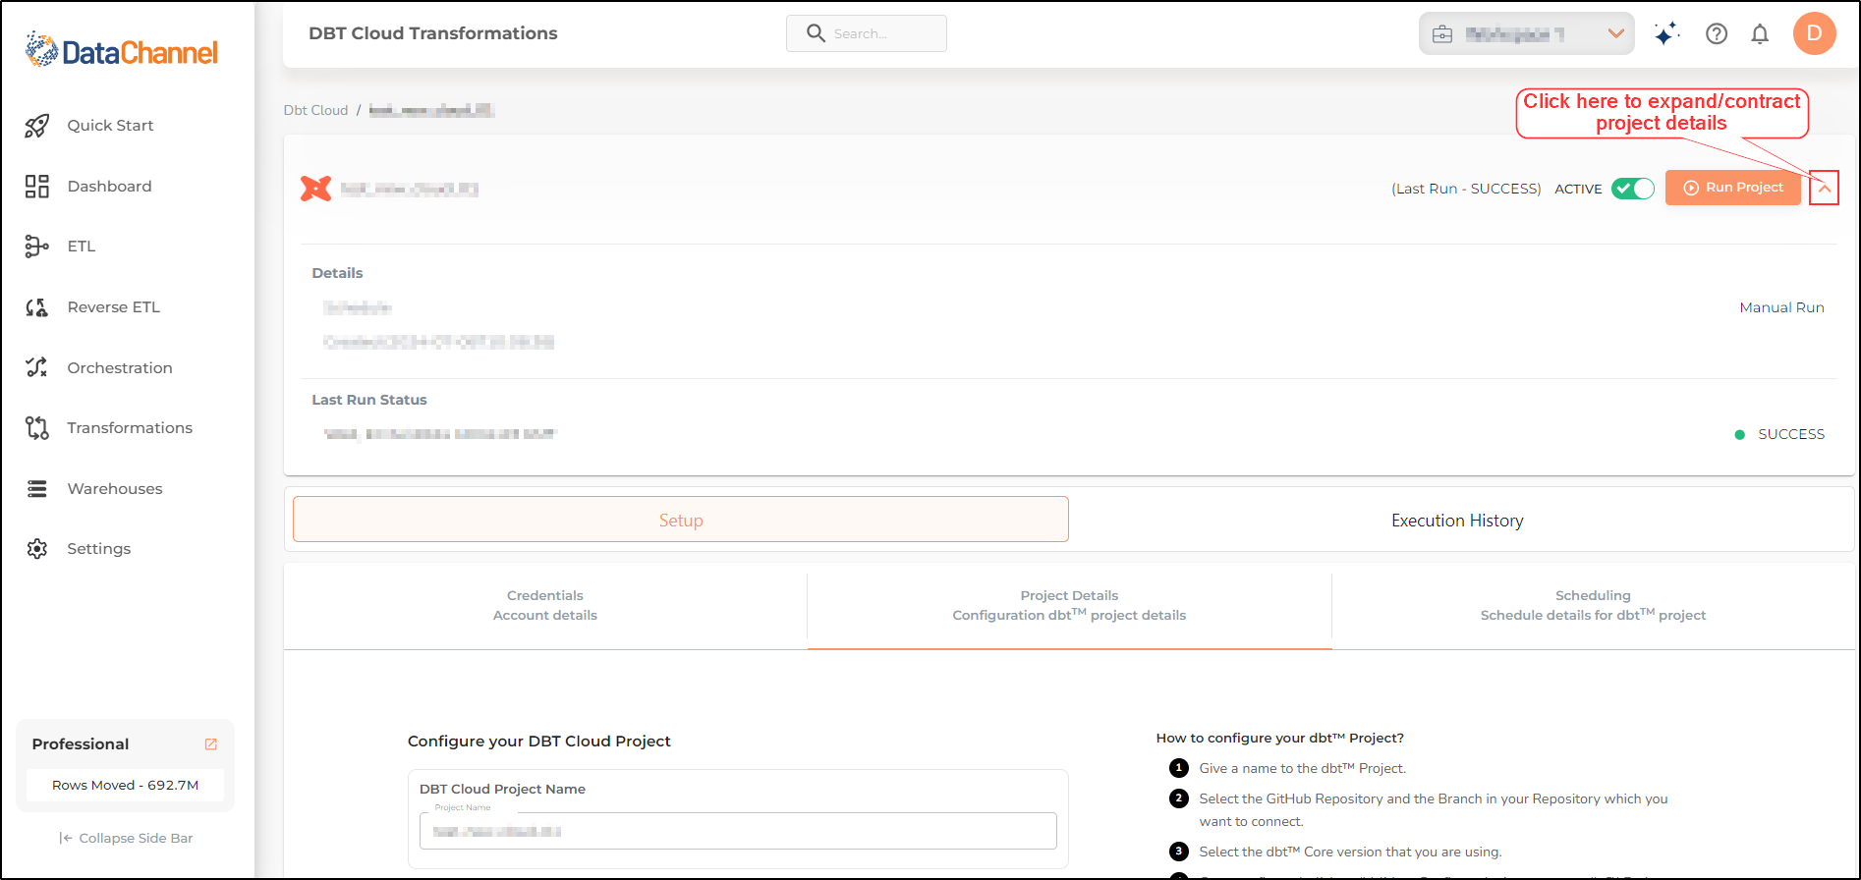Click Configure your DBT Cloud Project heading
Viewport: 1861px width, 880px height.
tap(539, 742)
